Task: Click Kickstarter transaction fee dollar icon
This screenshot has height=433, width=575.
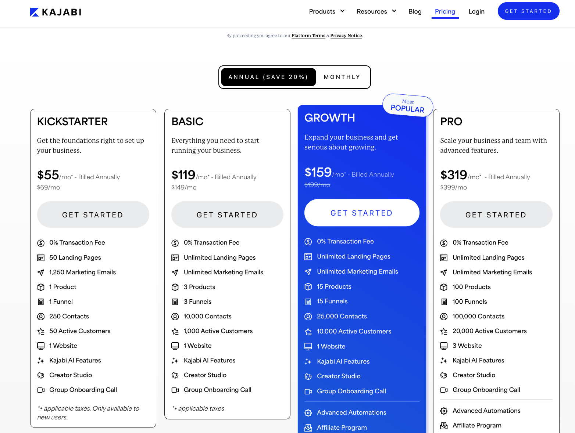Action: [41, 243]
